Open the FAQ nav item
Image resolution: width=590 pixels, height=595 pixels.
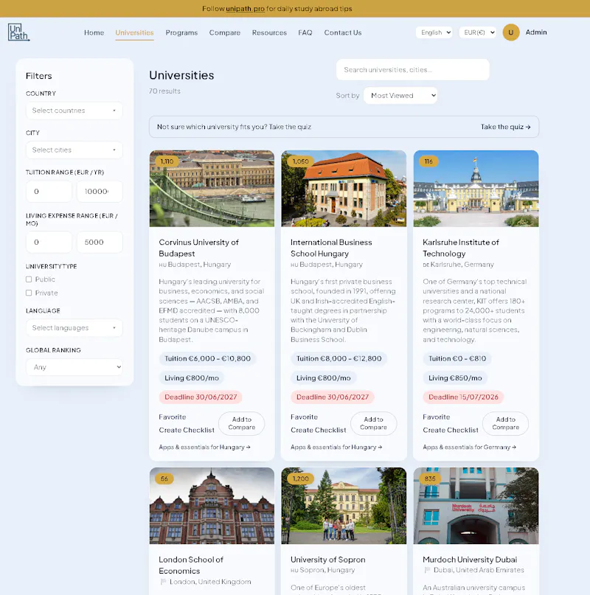[x=305, y=32]
